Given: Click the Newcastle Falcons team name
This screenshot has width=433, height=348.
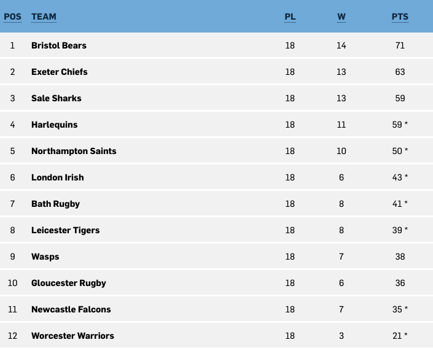Looking at the screenshot, I should point(71,309).
